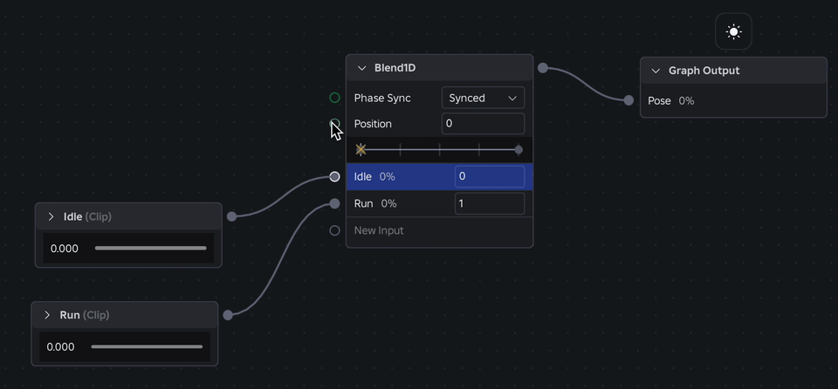Click the Run (Clip) node title
This screenshot has height=389, width=838.
[x=85, y=315]
